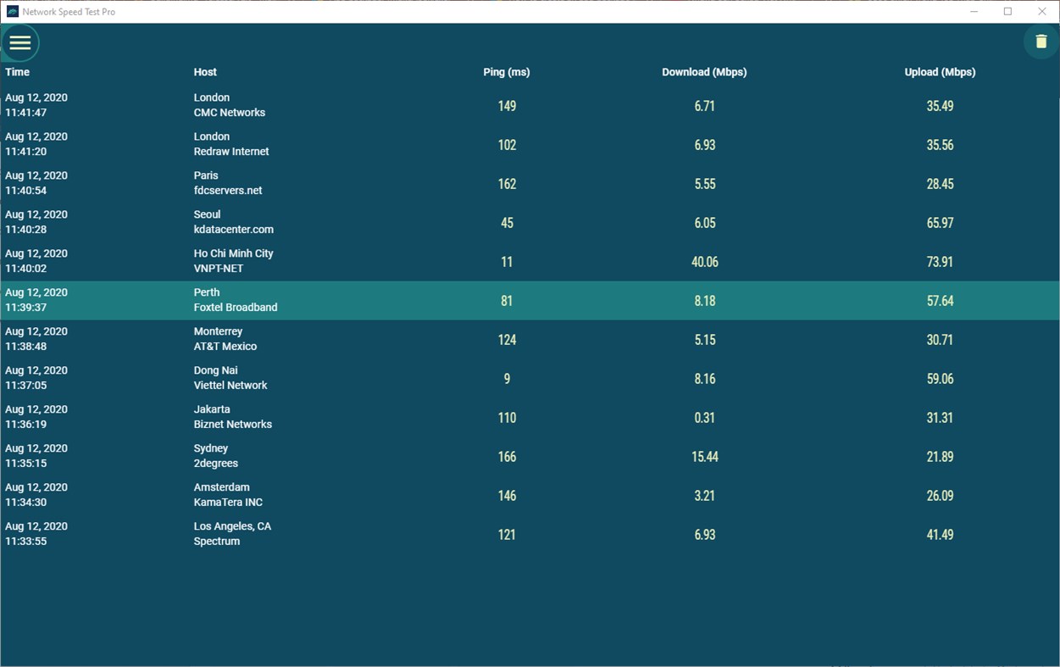
Task: Open the hamburger navigation menu
Action: click(19, 42)
